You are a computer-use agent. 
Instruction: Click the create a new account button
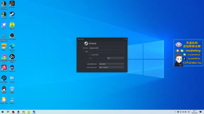(x=111, y=67)
